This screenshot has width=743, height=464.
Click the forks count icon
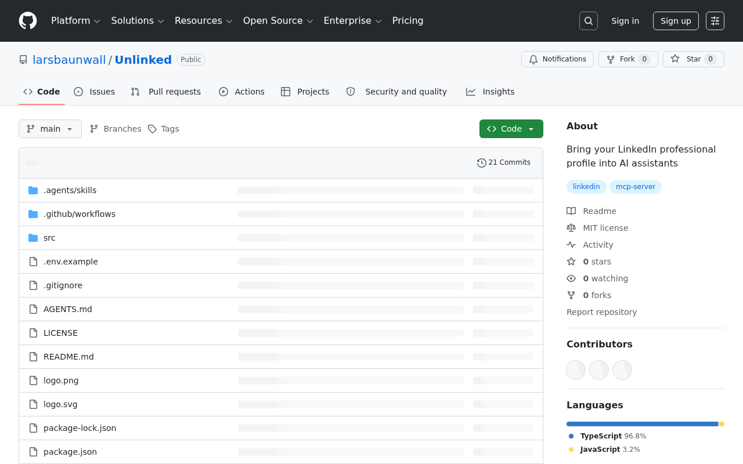571,295
